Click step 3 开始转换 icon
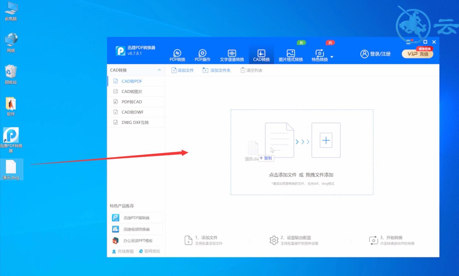The height and width of the screenshot is (276, 459). [x=373, y=240]
